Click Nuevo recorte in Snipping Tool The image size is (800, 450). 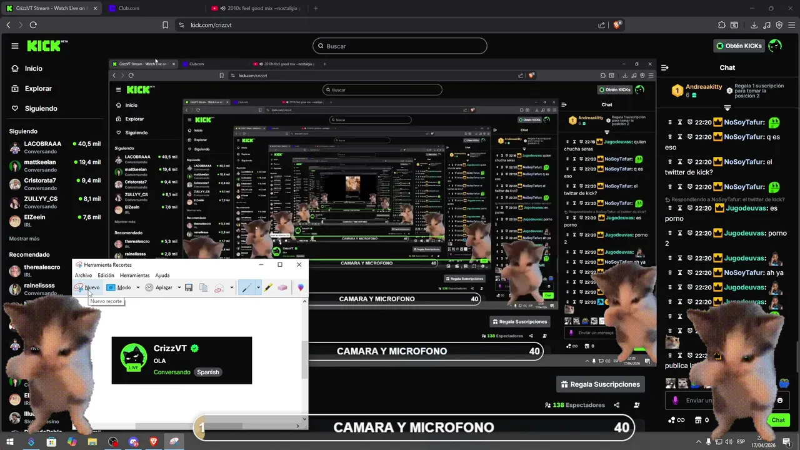coord(87,287)
